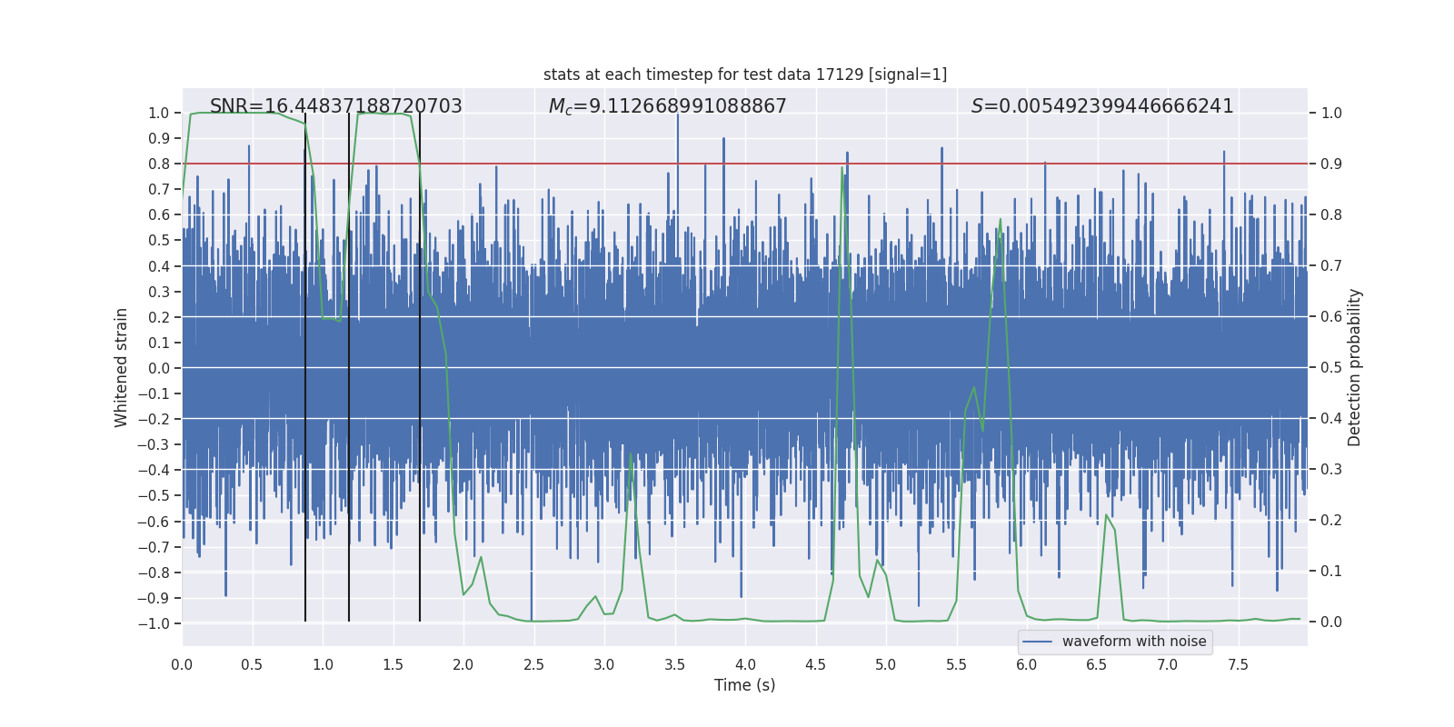The width and height of the screenshot is (1454, 727).
Task: Click Time axis tick label 4.0
Action: [x=745, y=664]
